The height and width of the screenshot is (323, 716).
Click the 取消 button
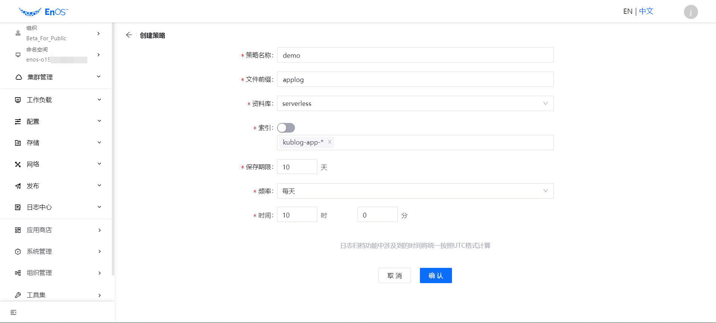click(x=395, y=276)
